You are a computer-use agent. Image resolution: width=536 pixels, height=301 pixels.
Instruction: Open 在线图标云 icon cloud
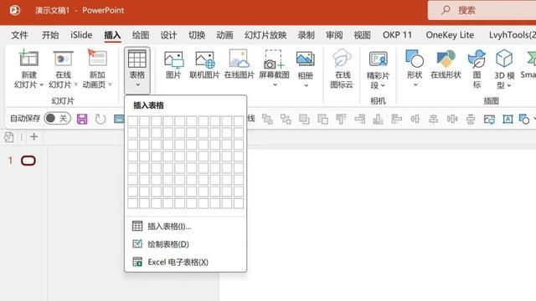tap(343, 58)
